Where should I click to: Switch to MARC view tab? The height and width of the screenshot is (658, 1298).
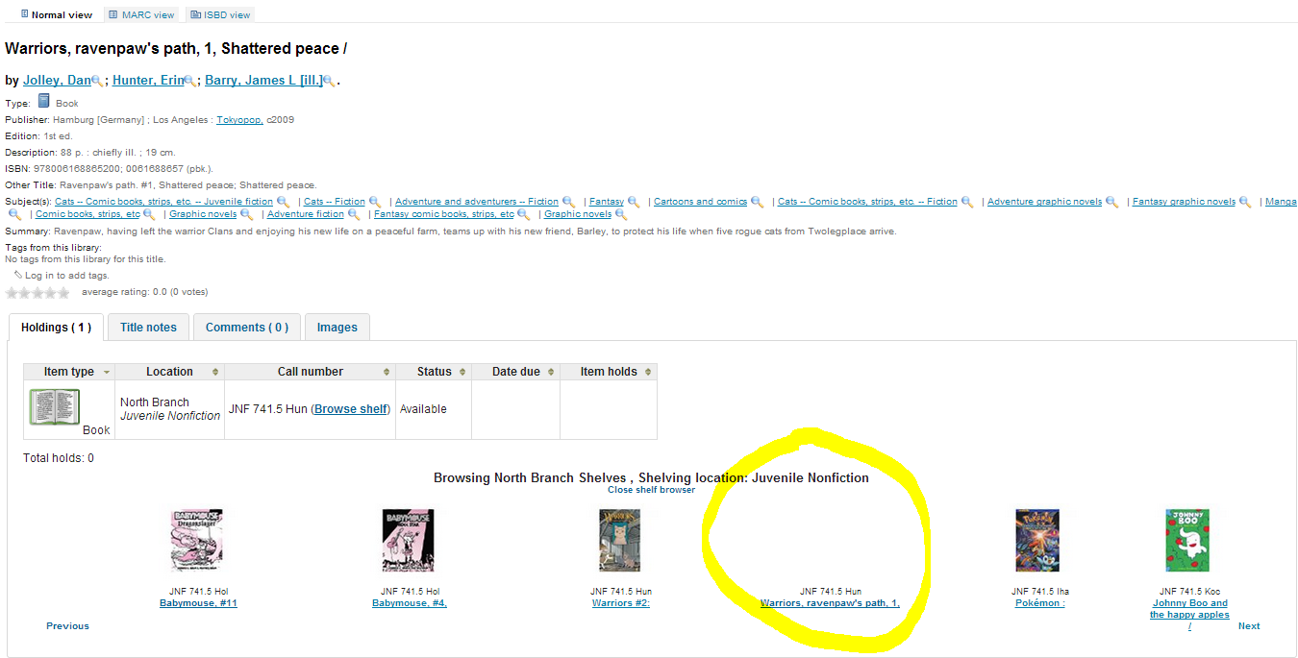click(141, 14)
